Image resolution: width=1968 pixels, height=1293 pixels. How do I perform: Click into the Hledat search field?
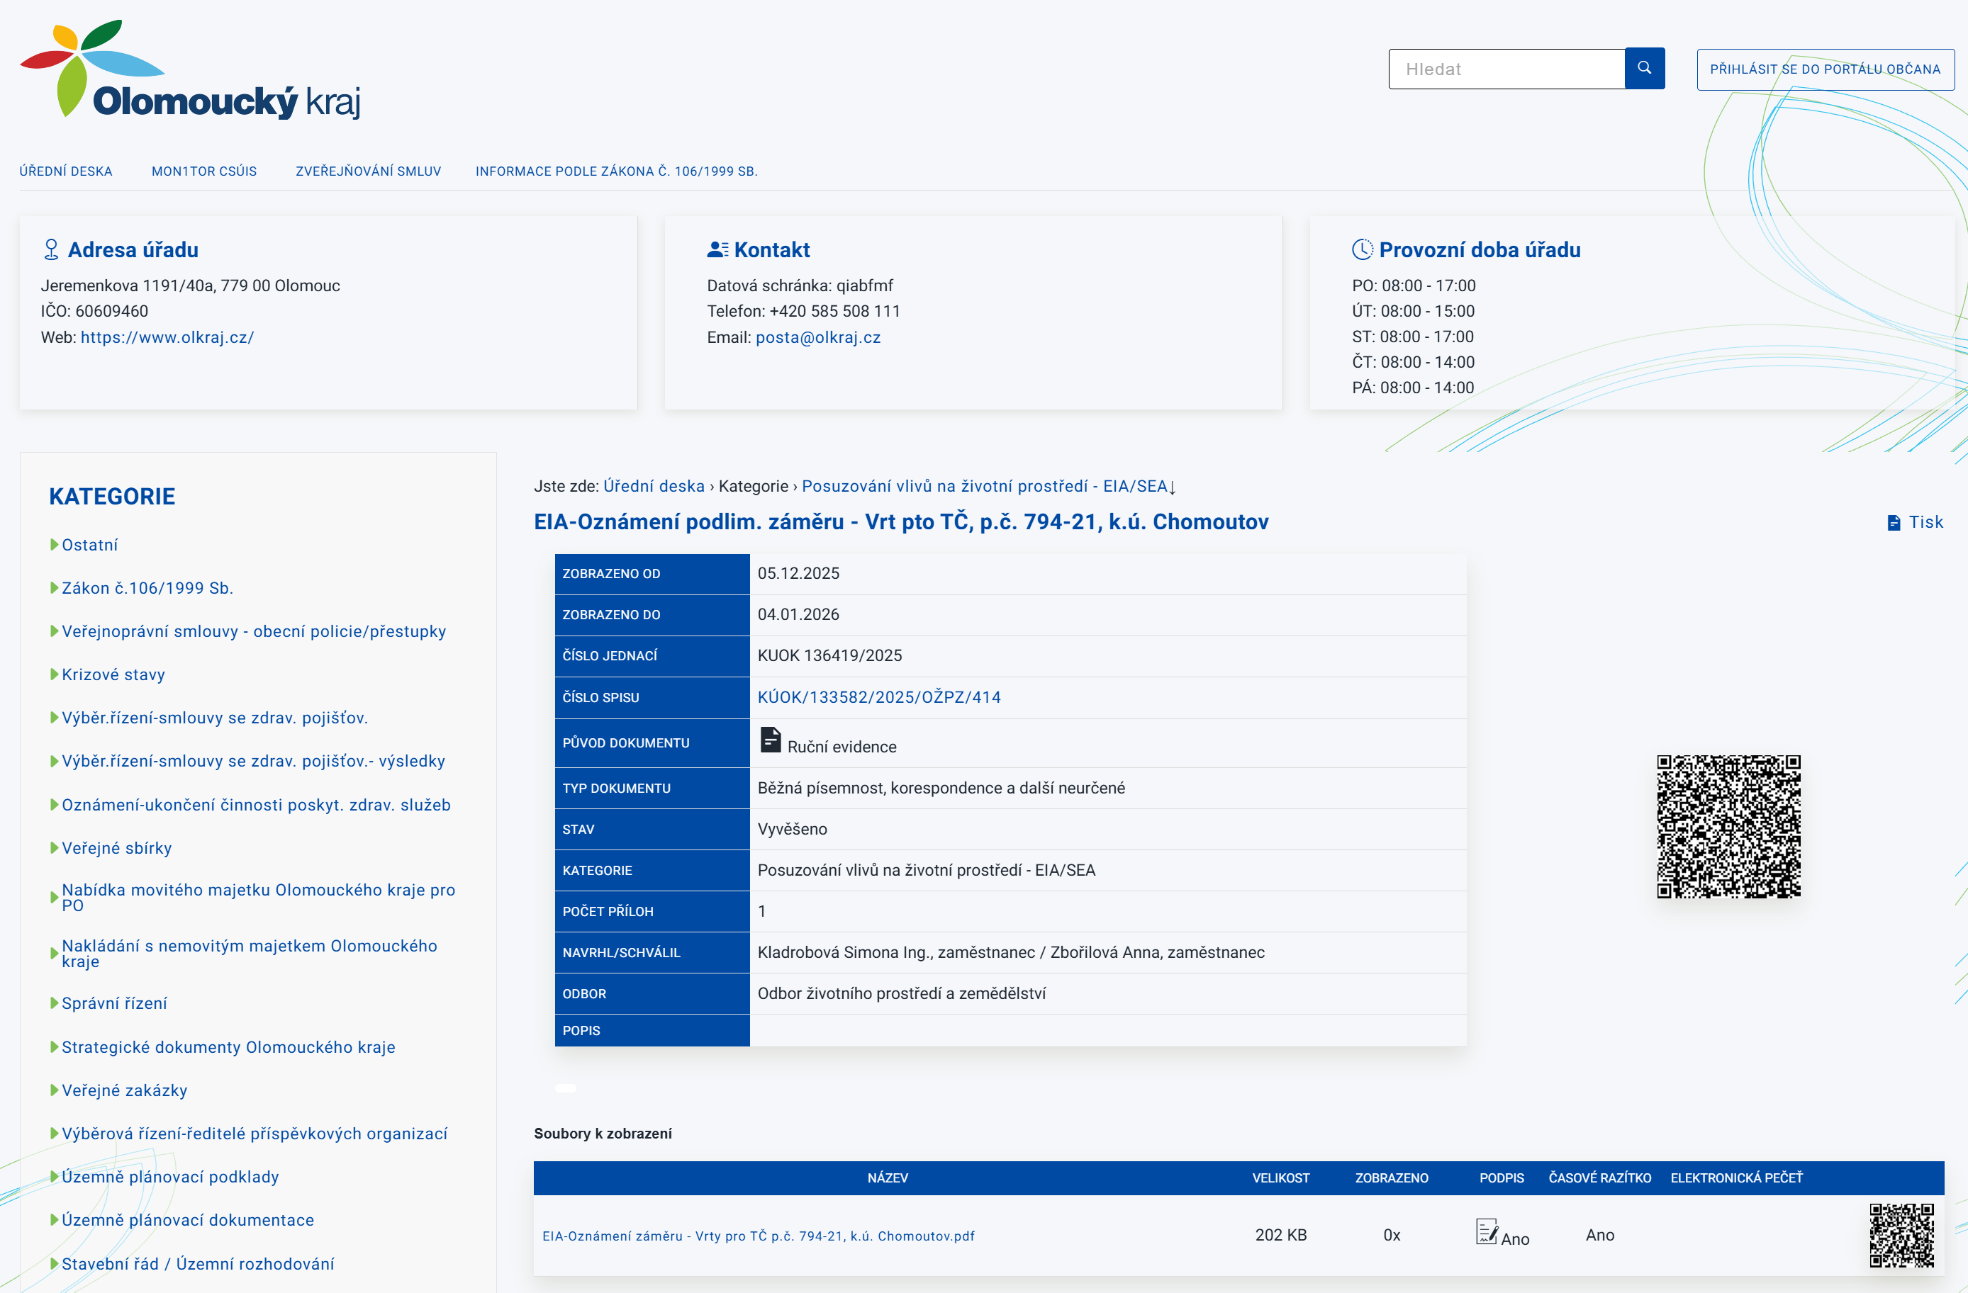[x=1506, y=69]
